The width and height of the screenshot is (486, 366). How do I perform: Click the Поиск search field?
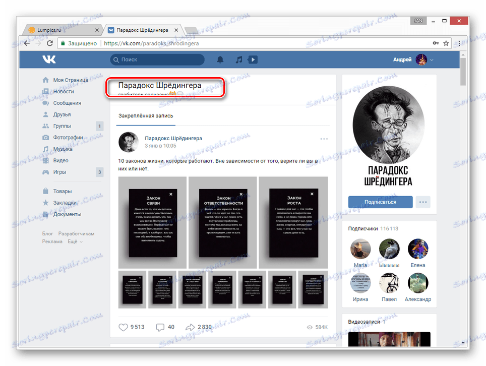point(157,59)
